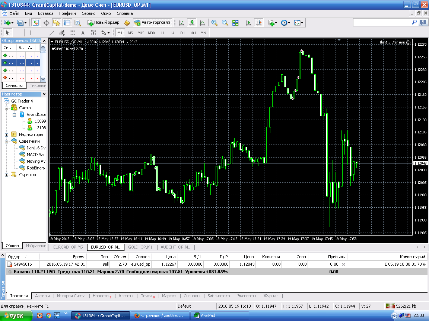Select the RobBinary expert advisor
The width and height of the screenshot is (429, 321).
click(x=32, y=168)
